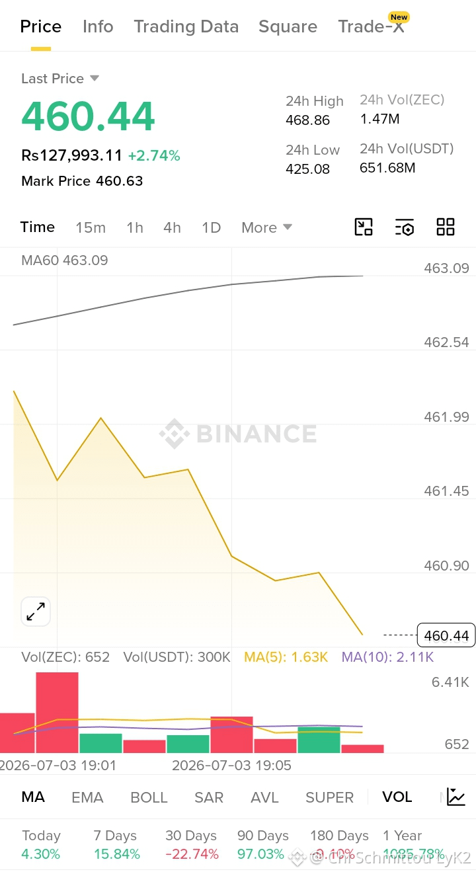Image resolution: width=476 pixels, height=874 pixels.
Task: Switch to the Trading Data tab
Action: click(186, 26)
